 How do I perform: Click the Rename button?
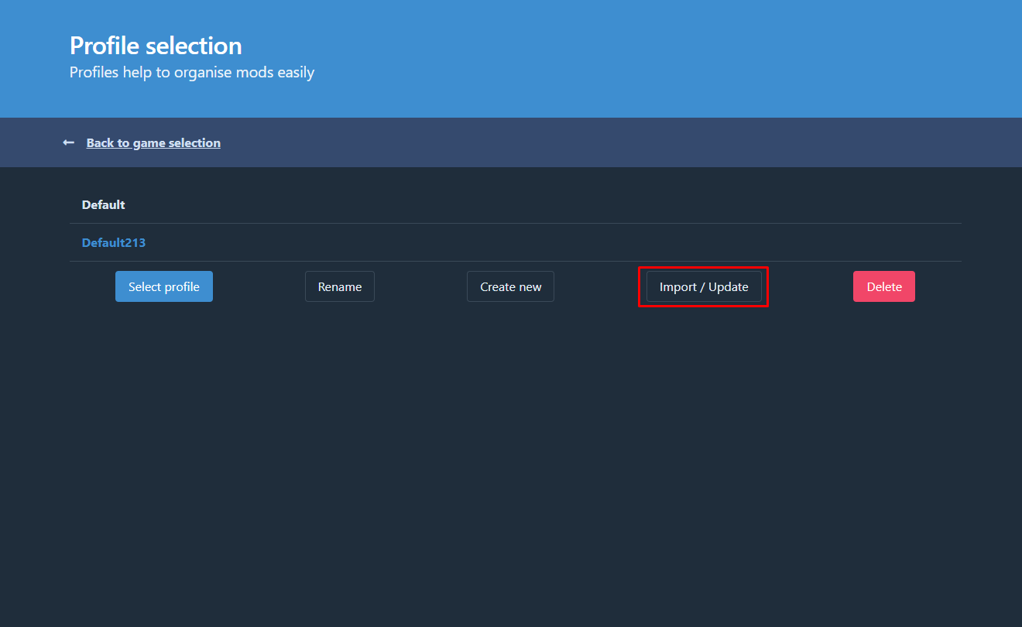tap(340, 286)
